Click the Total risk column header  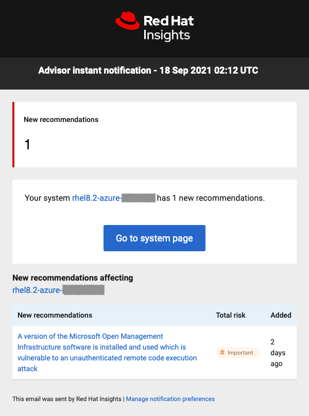(231, 315)
